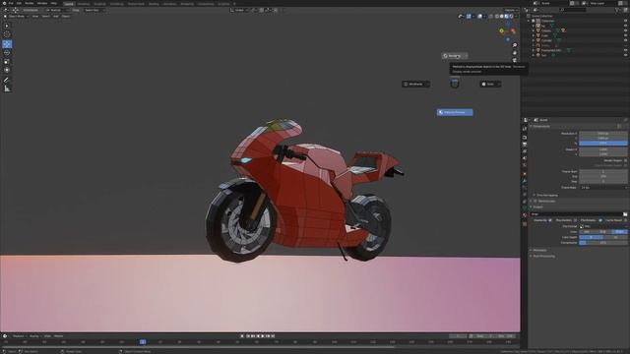Select the Scale tool
Screen dimensions: 630x354
pyautogui.click(x=7, y=61)
